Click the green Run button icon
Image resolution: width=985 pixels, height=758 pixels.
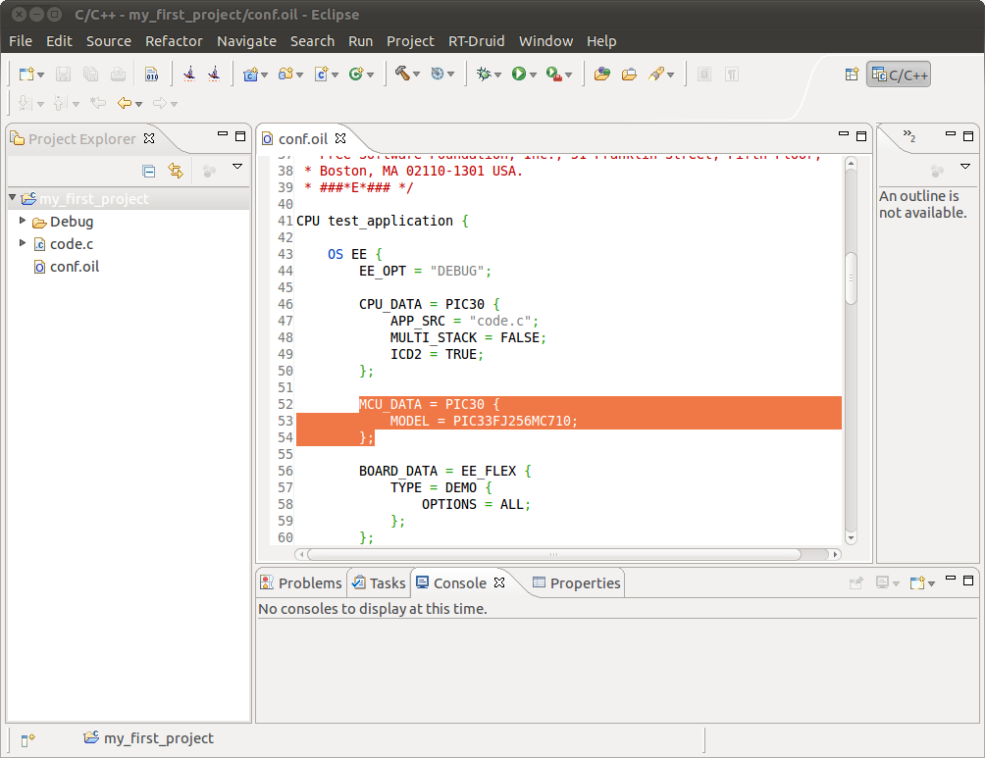[518, 75]
